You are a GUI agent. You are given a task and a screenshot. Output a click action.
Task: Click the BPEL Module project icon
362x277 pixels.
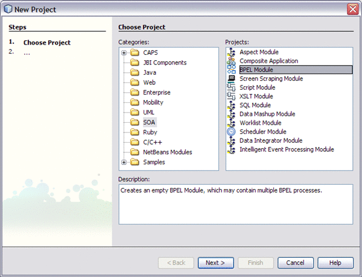click(231, 70)
